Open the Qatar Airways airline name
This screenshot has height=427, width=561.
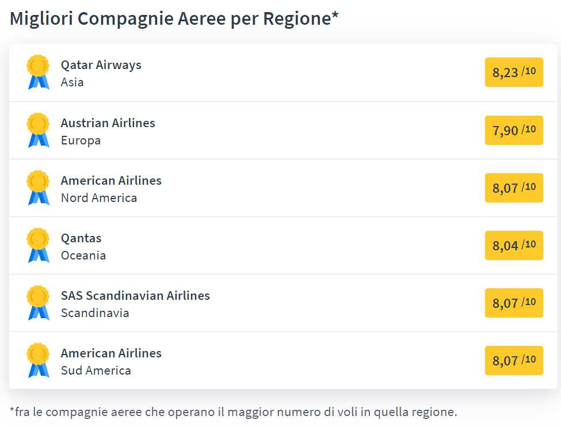(101, 65)
